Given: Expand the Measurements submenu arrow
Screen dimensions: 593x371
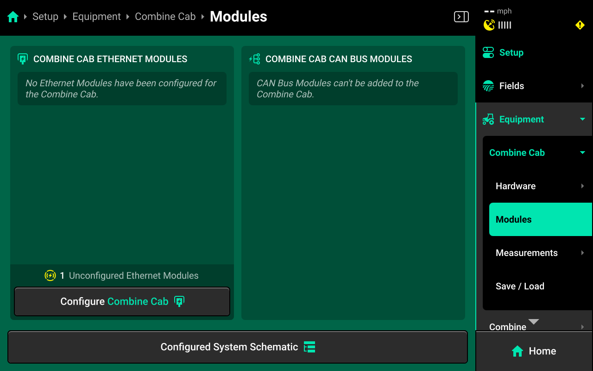Looking at the screenshot, I should pos(582,253).
